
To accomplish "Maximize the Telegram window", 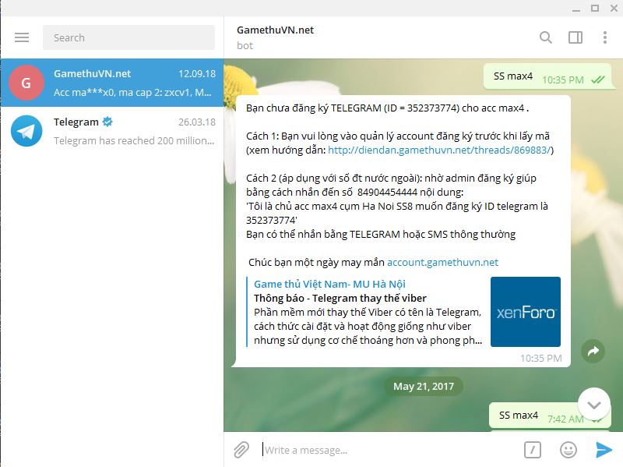I will tap(595, 8).
